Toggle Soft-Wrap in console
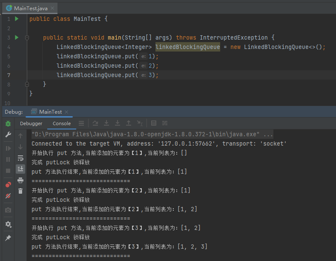The width and height of the screenshot is (336, 261). (20, 158)
